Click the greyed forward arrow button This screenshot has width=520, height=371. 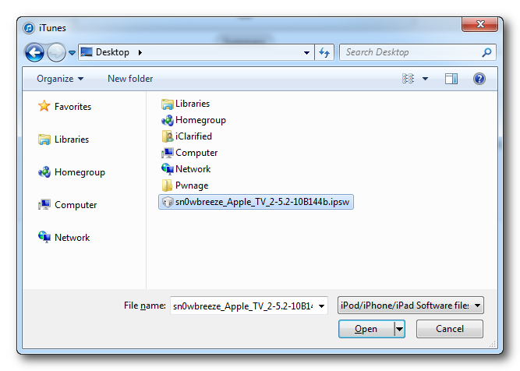coord(56,52)
